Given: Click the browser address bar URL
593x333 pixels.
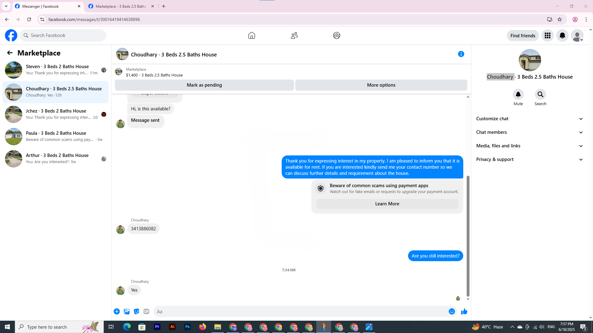Looking at the screenshot, I should pyautogui.click(x=94, y=19).
